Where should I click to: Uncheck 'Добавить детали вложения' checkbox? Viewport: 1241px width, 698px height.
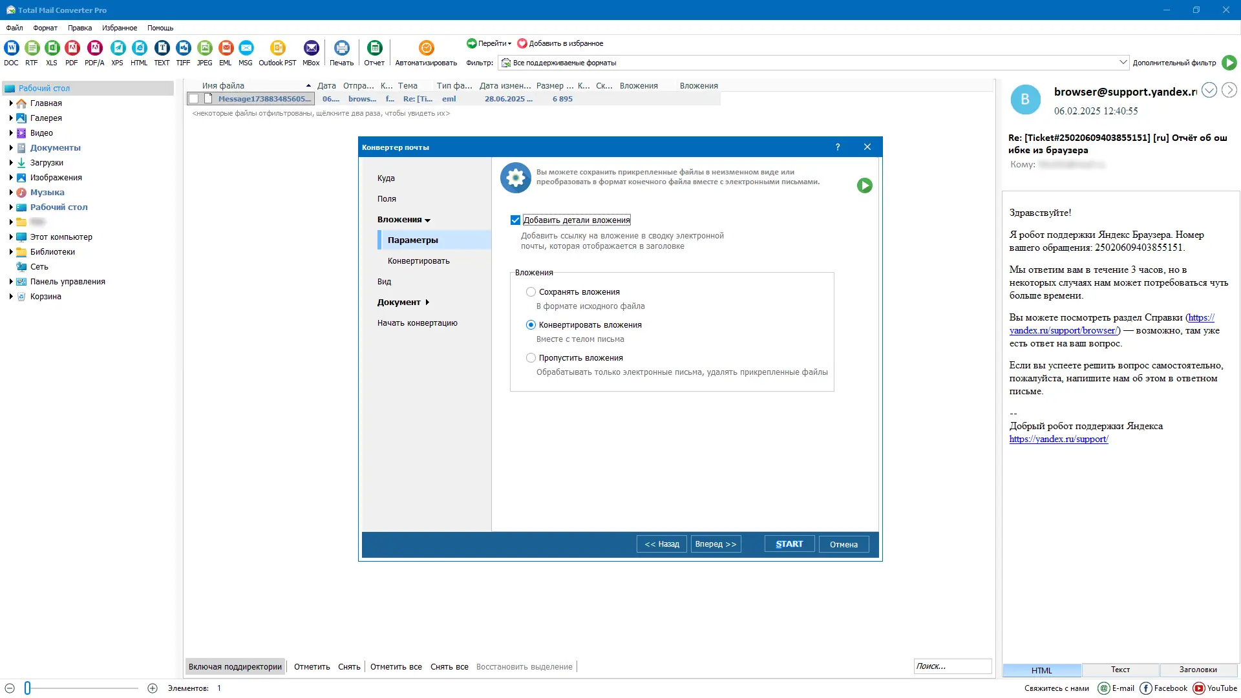tap(515, 220)
